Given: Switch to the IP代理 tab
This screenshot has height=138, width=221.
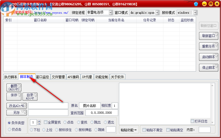Looking at the screenshot, I should click(87, 77).
